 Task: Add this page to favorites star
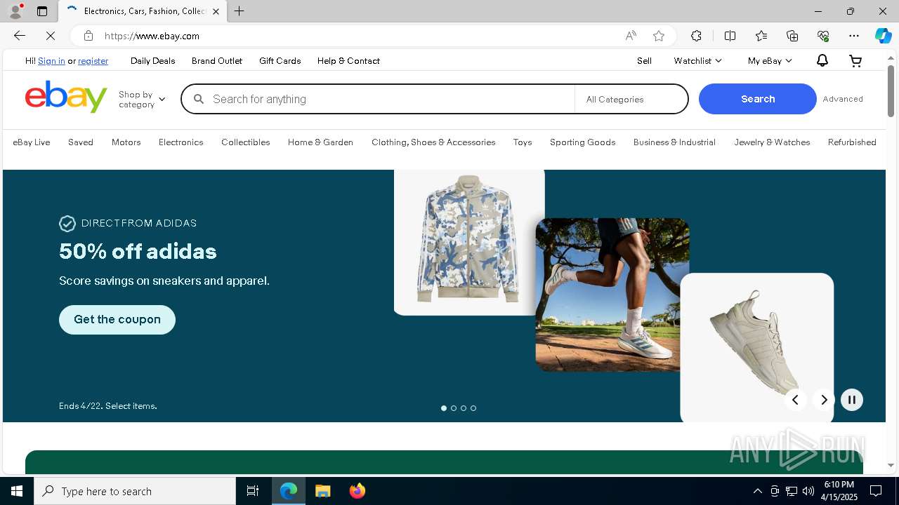tap(659, 36)
